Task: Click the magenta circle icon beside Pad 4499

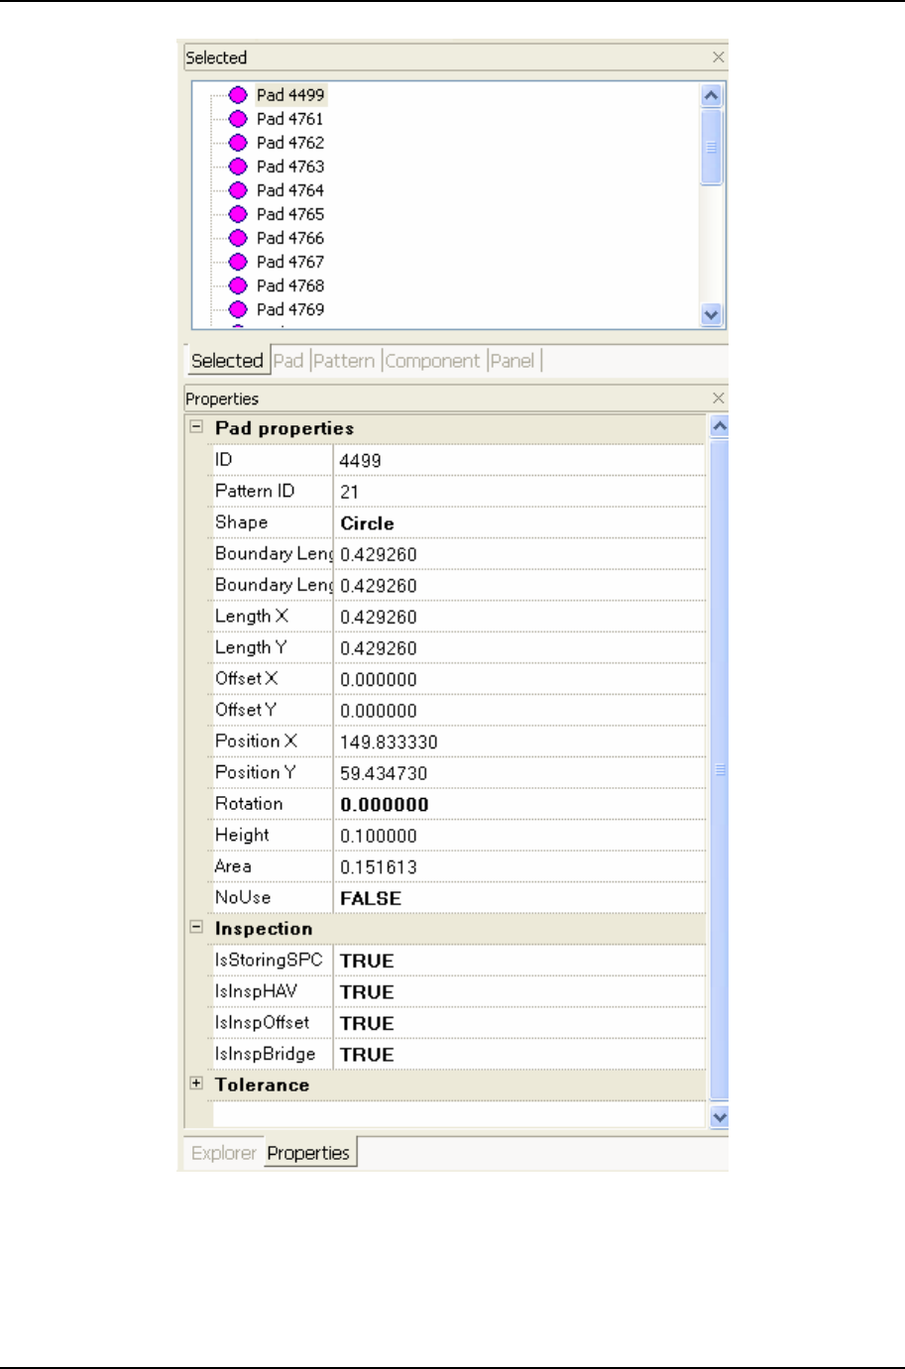Action: click(238, 95)
